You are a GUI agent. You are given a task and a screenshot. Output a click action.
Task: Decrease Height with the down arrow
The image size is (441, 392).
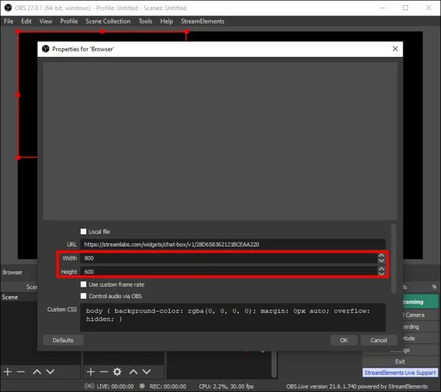coord(382,273)
